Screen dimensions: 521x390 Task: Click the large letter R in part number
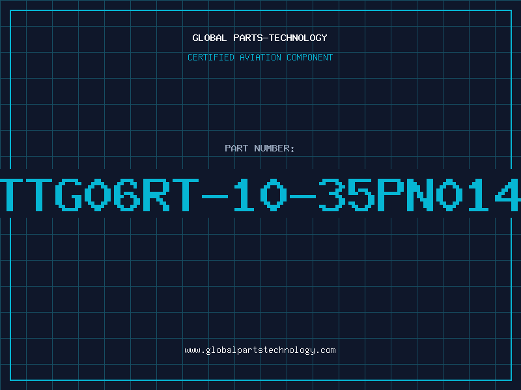156,194
